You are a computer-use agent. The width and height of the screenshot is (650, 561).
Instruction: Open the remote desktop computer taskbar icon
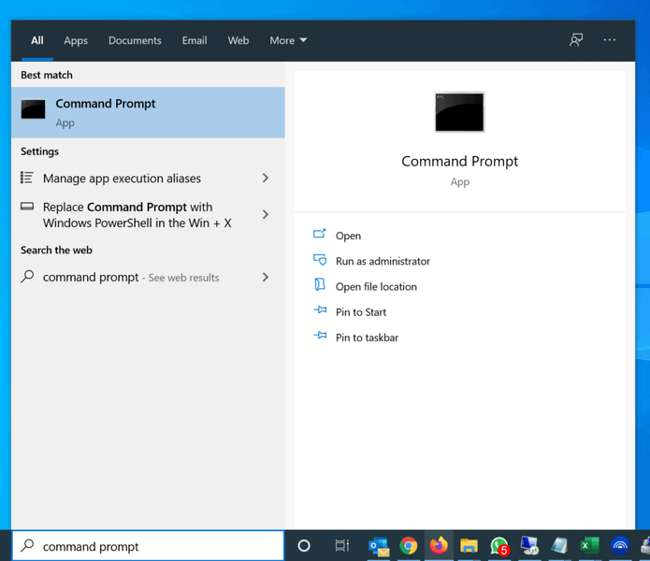pyautogui.click(x=529, y=546)
